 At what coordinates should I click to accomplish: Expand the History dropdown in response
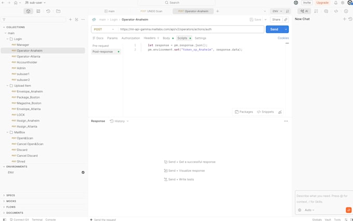coord(119,121)
